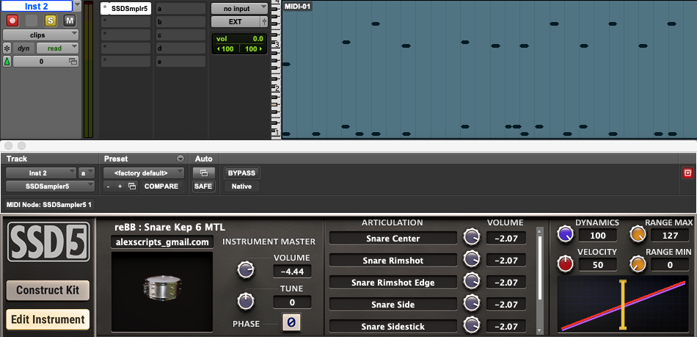This screenshot has height=337, width=697.
Task: Open the no input selector dropdown
Action: 239,9
